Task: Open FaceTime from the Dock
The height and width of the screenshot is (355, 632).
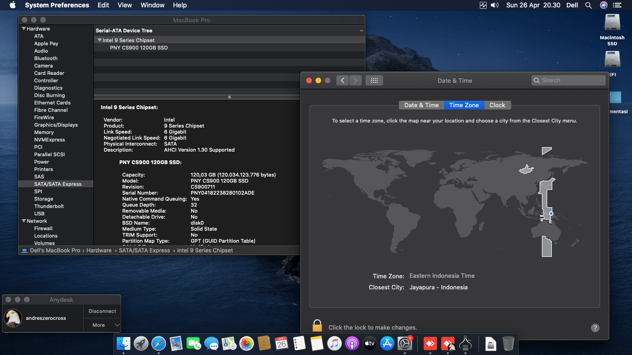Action: pos(194,343)
